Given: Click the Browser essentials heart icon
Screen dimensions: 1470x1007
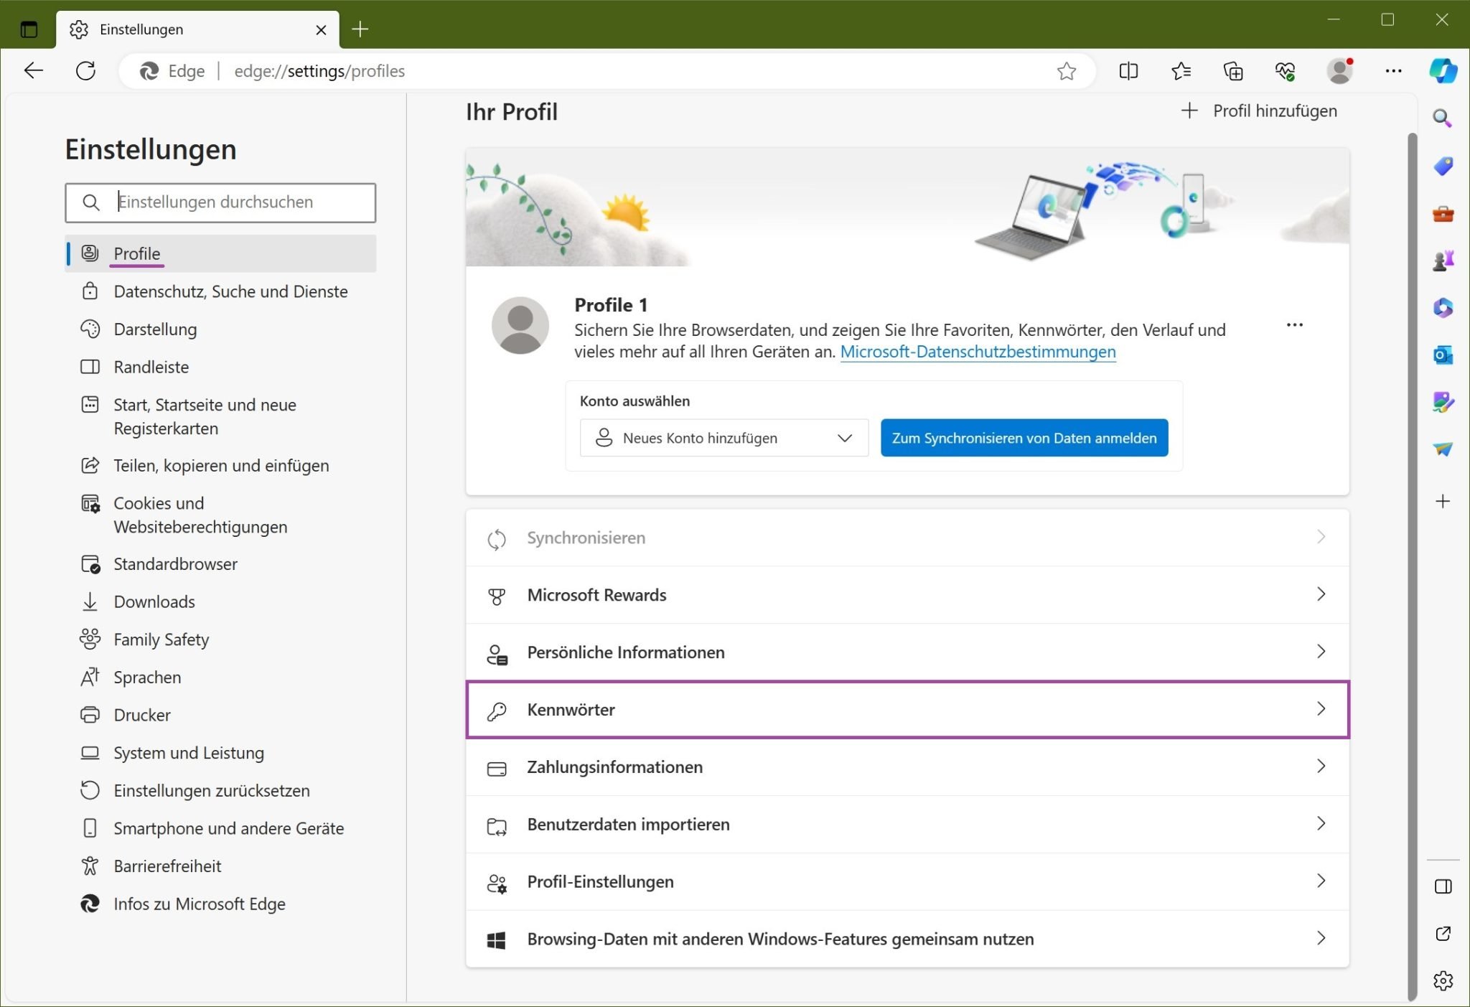Looking at the screenshot, I should (x=1285, y=71).
